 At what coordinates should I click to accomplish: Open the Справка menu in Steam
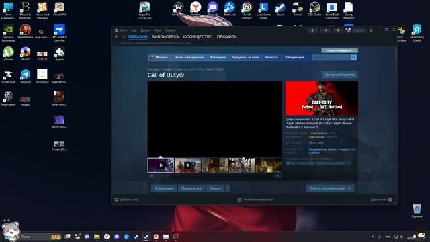click(170, 30)
